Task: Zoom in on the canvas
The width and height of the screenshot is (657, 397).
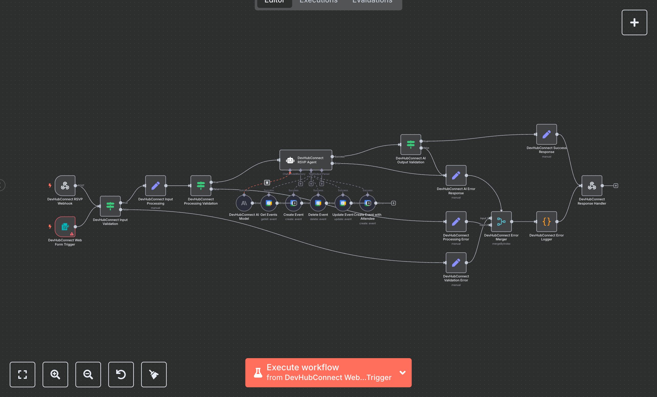Action: (55, 374)
